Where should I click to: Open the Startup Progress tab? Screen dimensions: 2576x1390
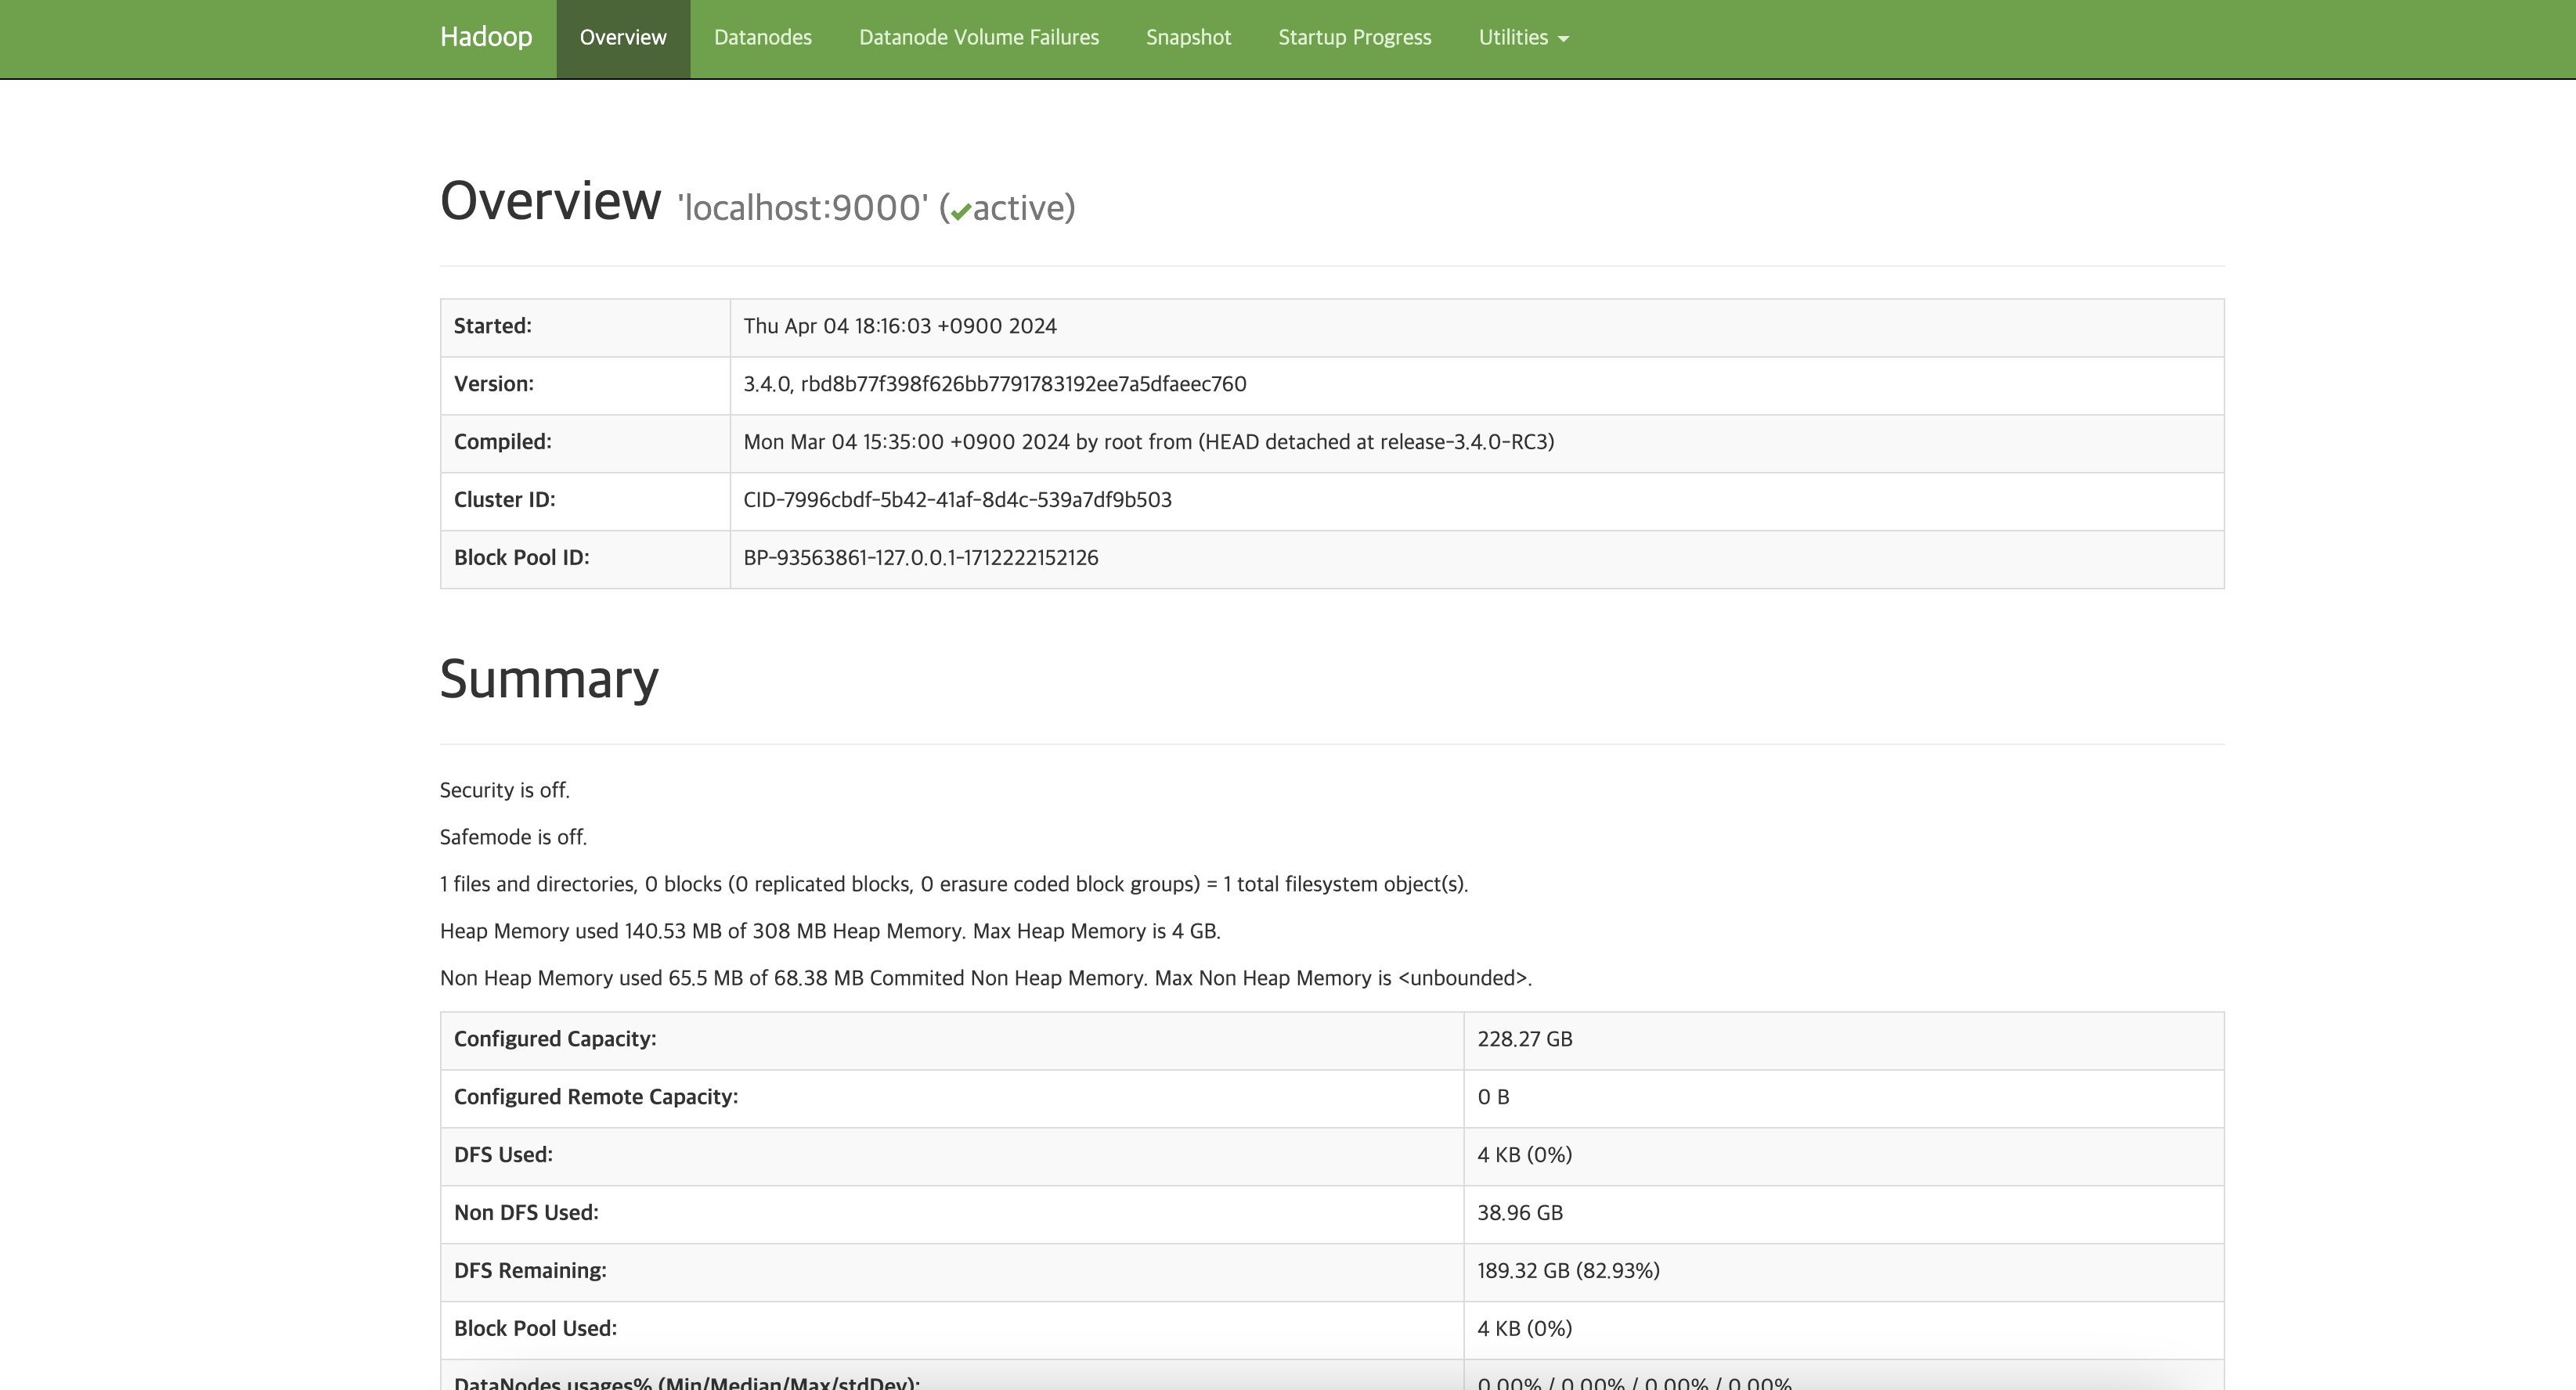(1354, 38)
